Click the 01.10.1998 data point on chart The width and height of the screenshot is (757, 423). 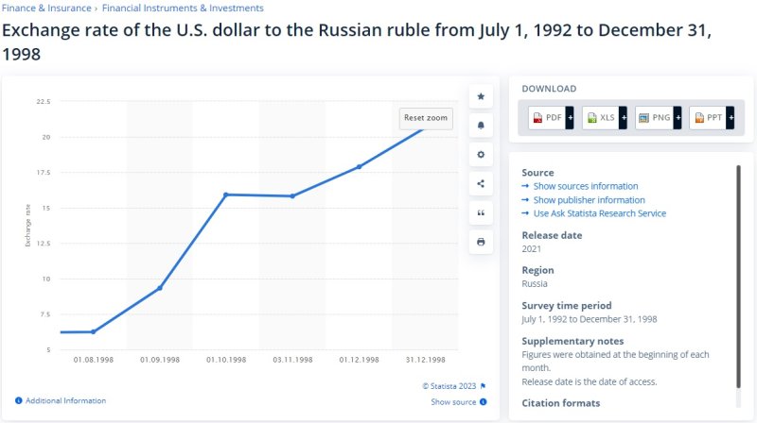pos(226,195)
